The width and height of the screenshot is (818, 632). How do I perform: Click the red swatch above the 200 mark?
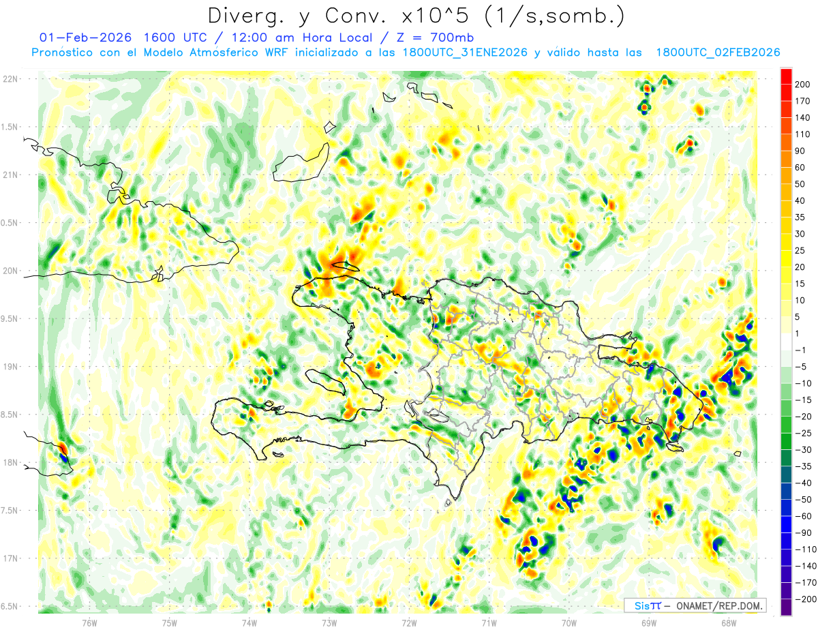(x=786, y=76)
